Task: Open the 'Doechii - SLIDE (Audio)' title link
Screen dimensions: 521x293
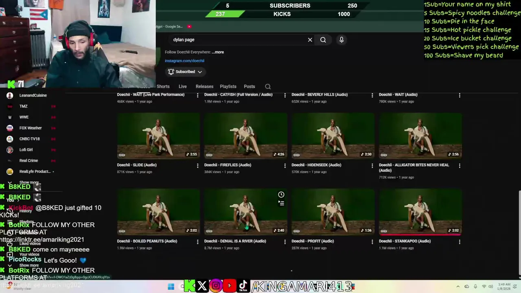Action: click(137, 165)
